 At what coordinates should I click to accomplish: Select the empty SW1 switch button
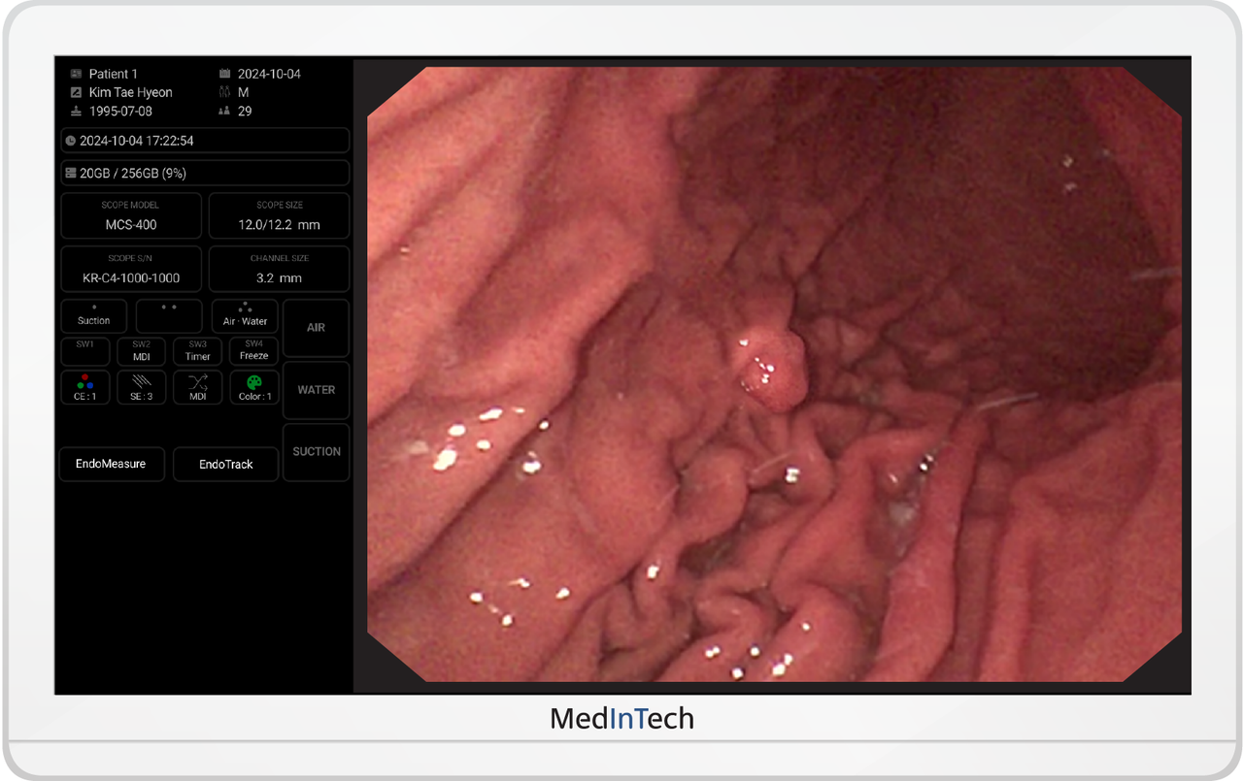85,350
